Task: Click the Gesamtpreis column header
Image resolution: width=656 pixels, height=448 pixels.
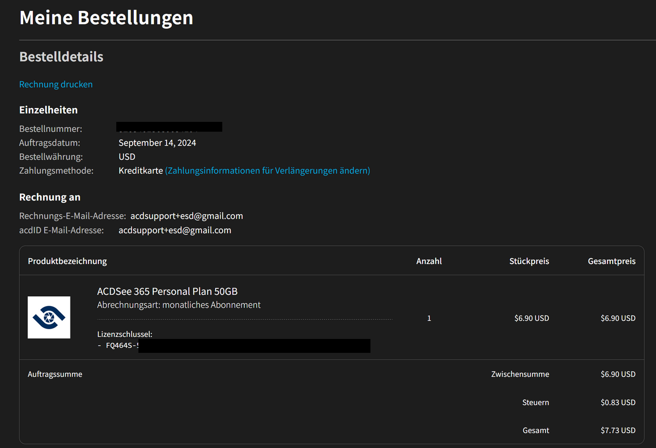Action: point(612,261)
